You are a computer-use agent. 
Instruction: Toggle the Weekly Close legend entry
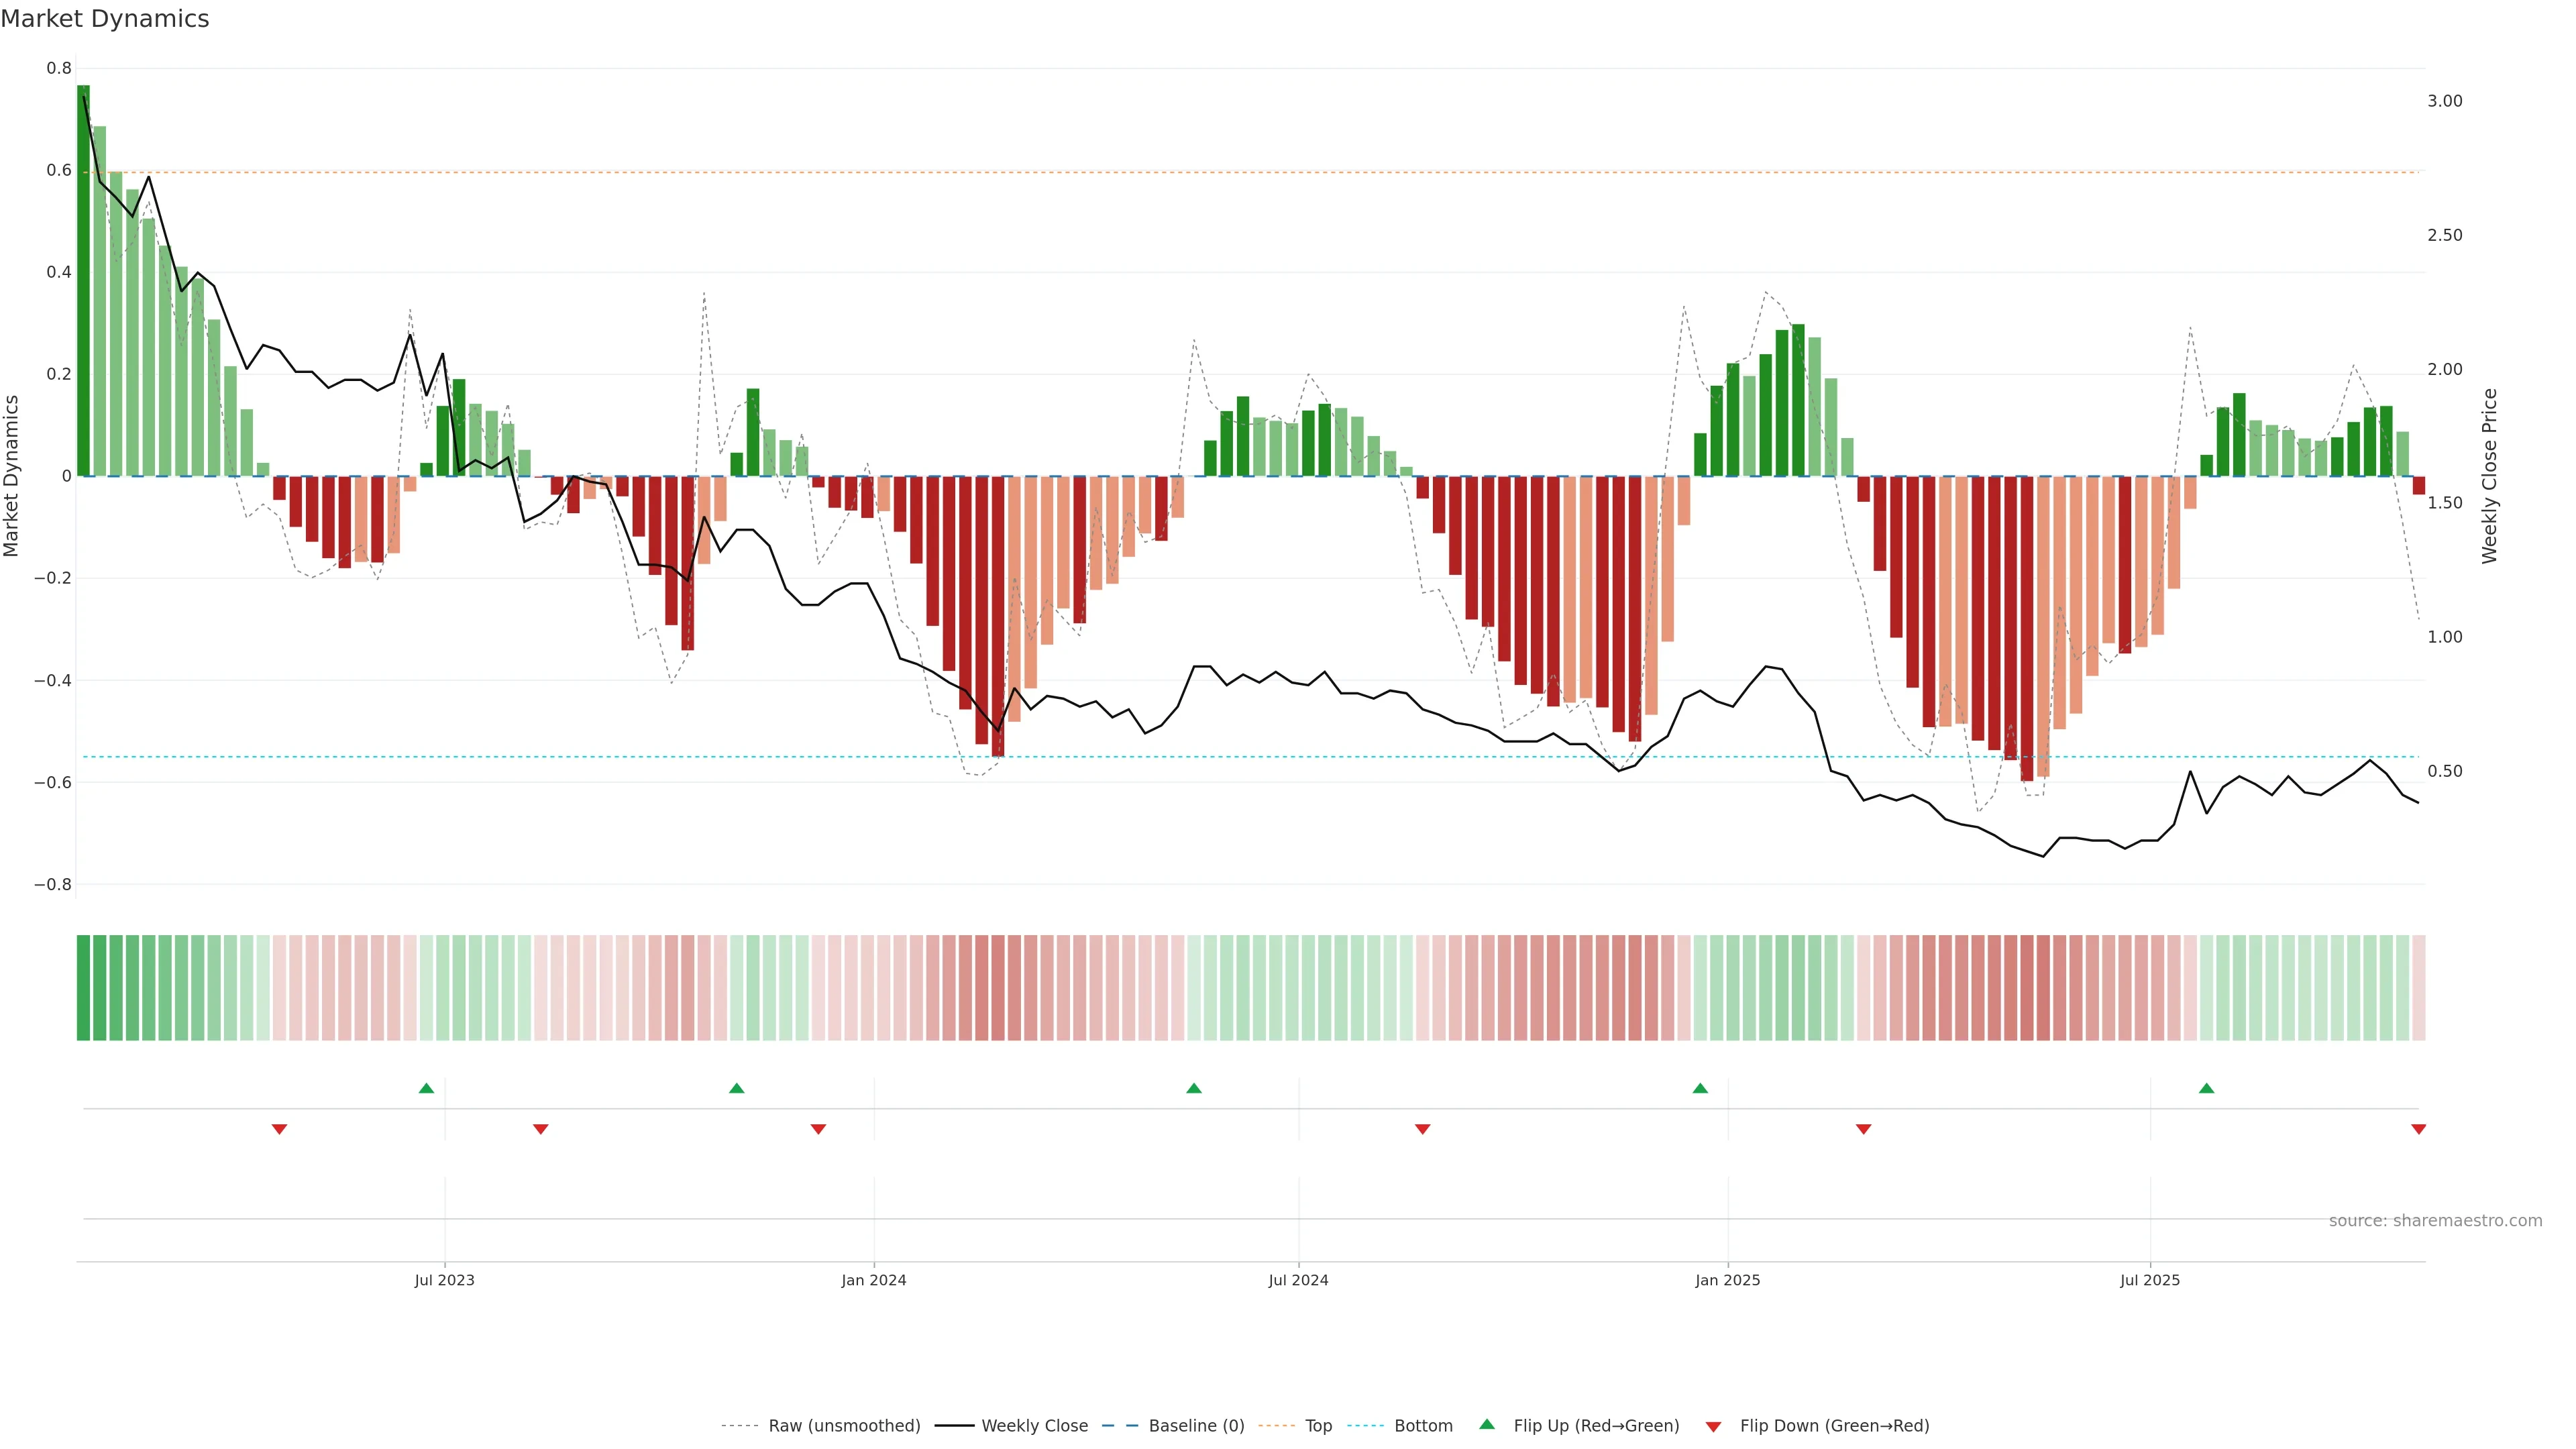tap(1034, 1426)
